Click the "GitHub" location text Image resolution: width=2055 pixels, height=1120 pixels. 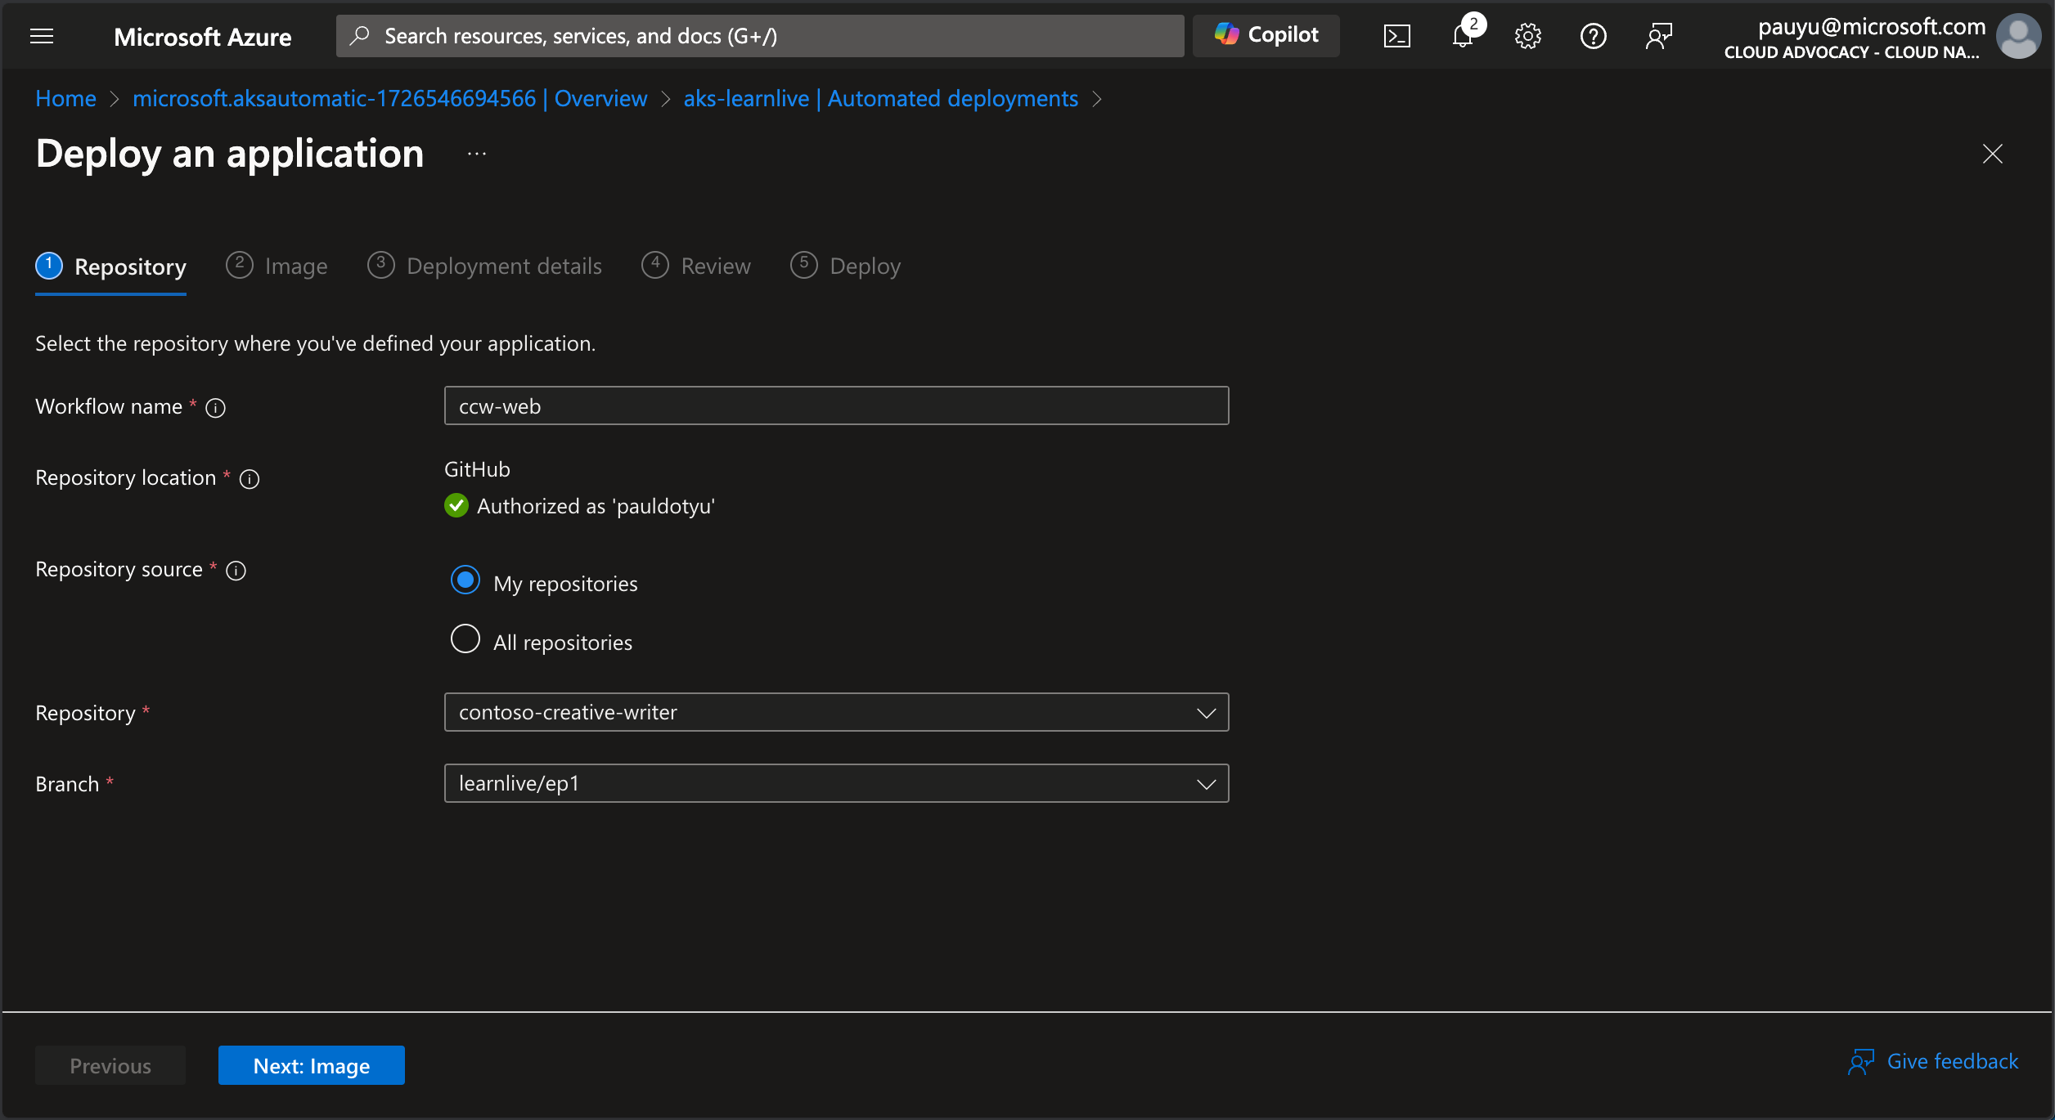coord(477,469)
